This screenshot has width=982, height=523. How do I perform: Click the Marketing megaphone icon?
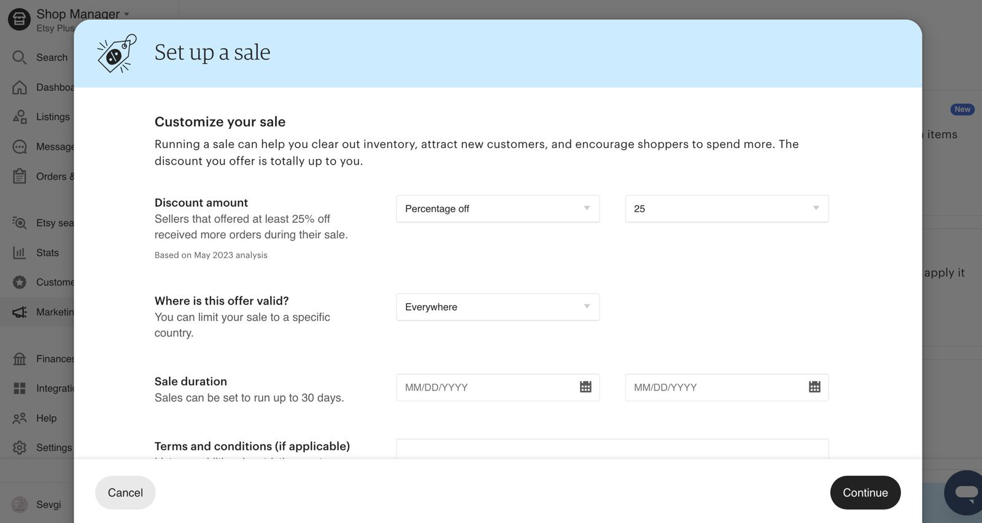coord(20,312)
